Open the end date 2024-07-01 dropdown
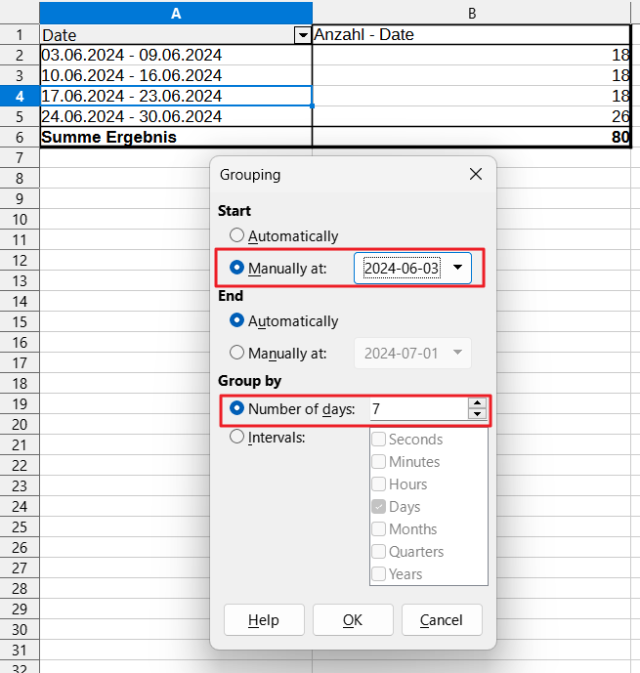 (456, 353)
